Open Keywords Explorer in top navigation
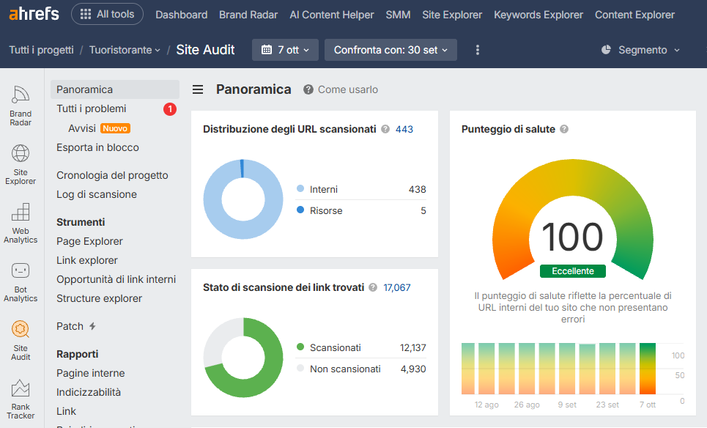707x428 pixels. (x=538, y=15)
